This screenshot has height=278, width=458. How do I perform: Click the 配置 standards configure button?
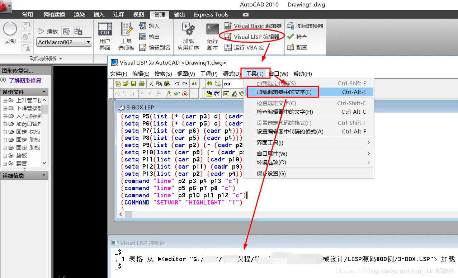point(297,47)
